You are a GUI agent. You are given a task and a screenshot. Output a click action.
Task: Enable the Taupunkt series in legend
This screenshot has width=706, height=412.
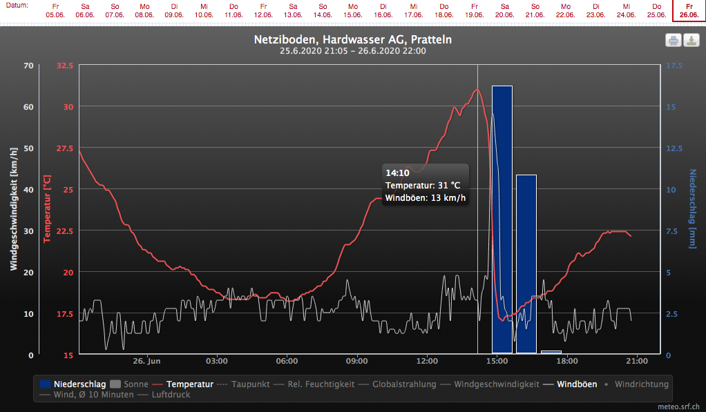click(243, 384)
